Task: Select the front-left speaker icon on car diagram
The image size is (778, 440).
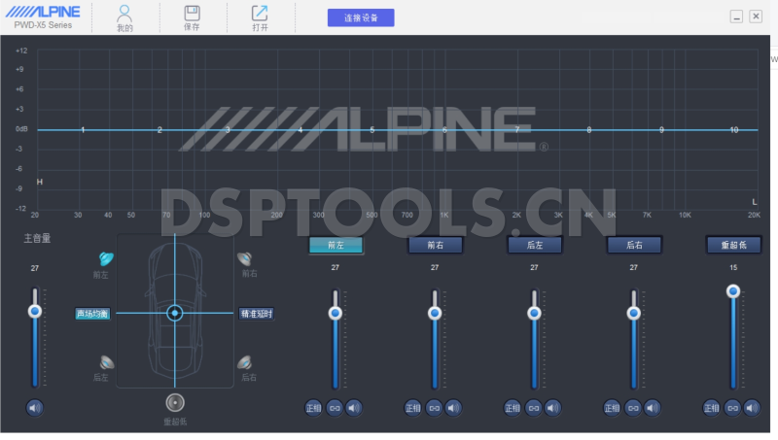Action: click(106, 259)
